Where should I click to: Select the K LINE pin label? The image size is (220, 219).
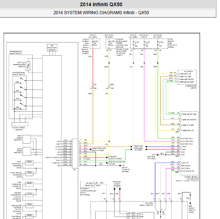pyautogui.click(x=58, y=150)
